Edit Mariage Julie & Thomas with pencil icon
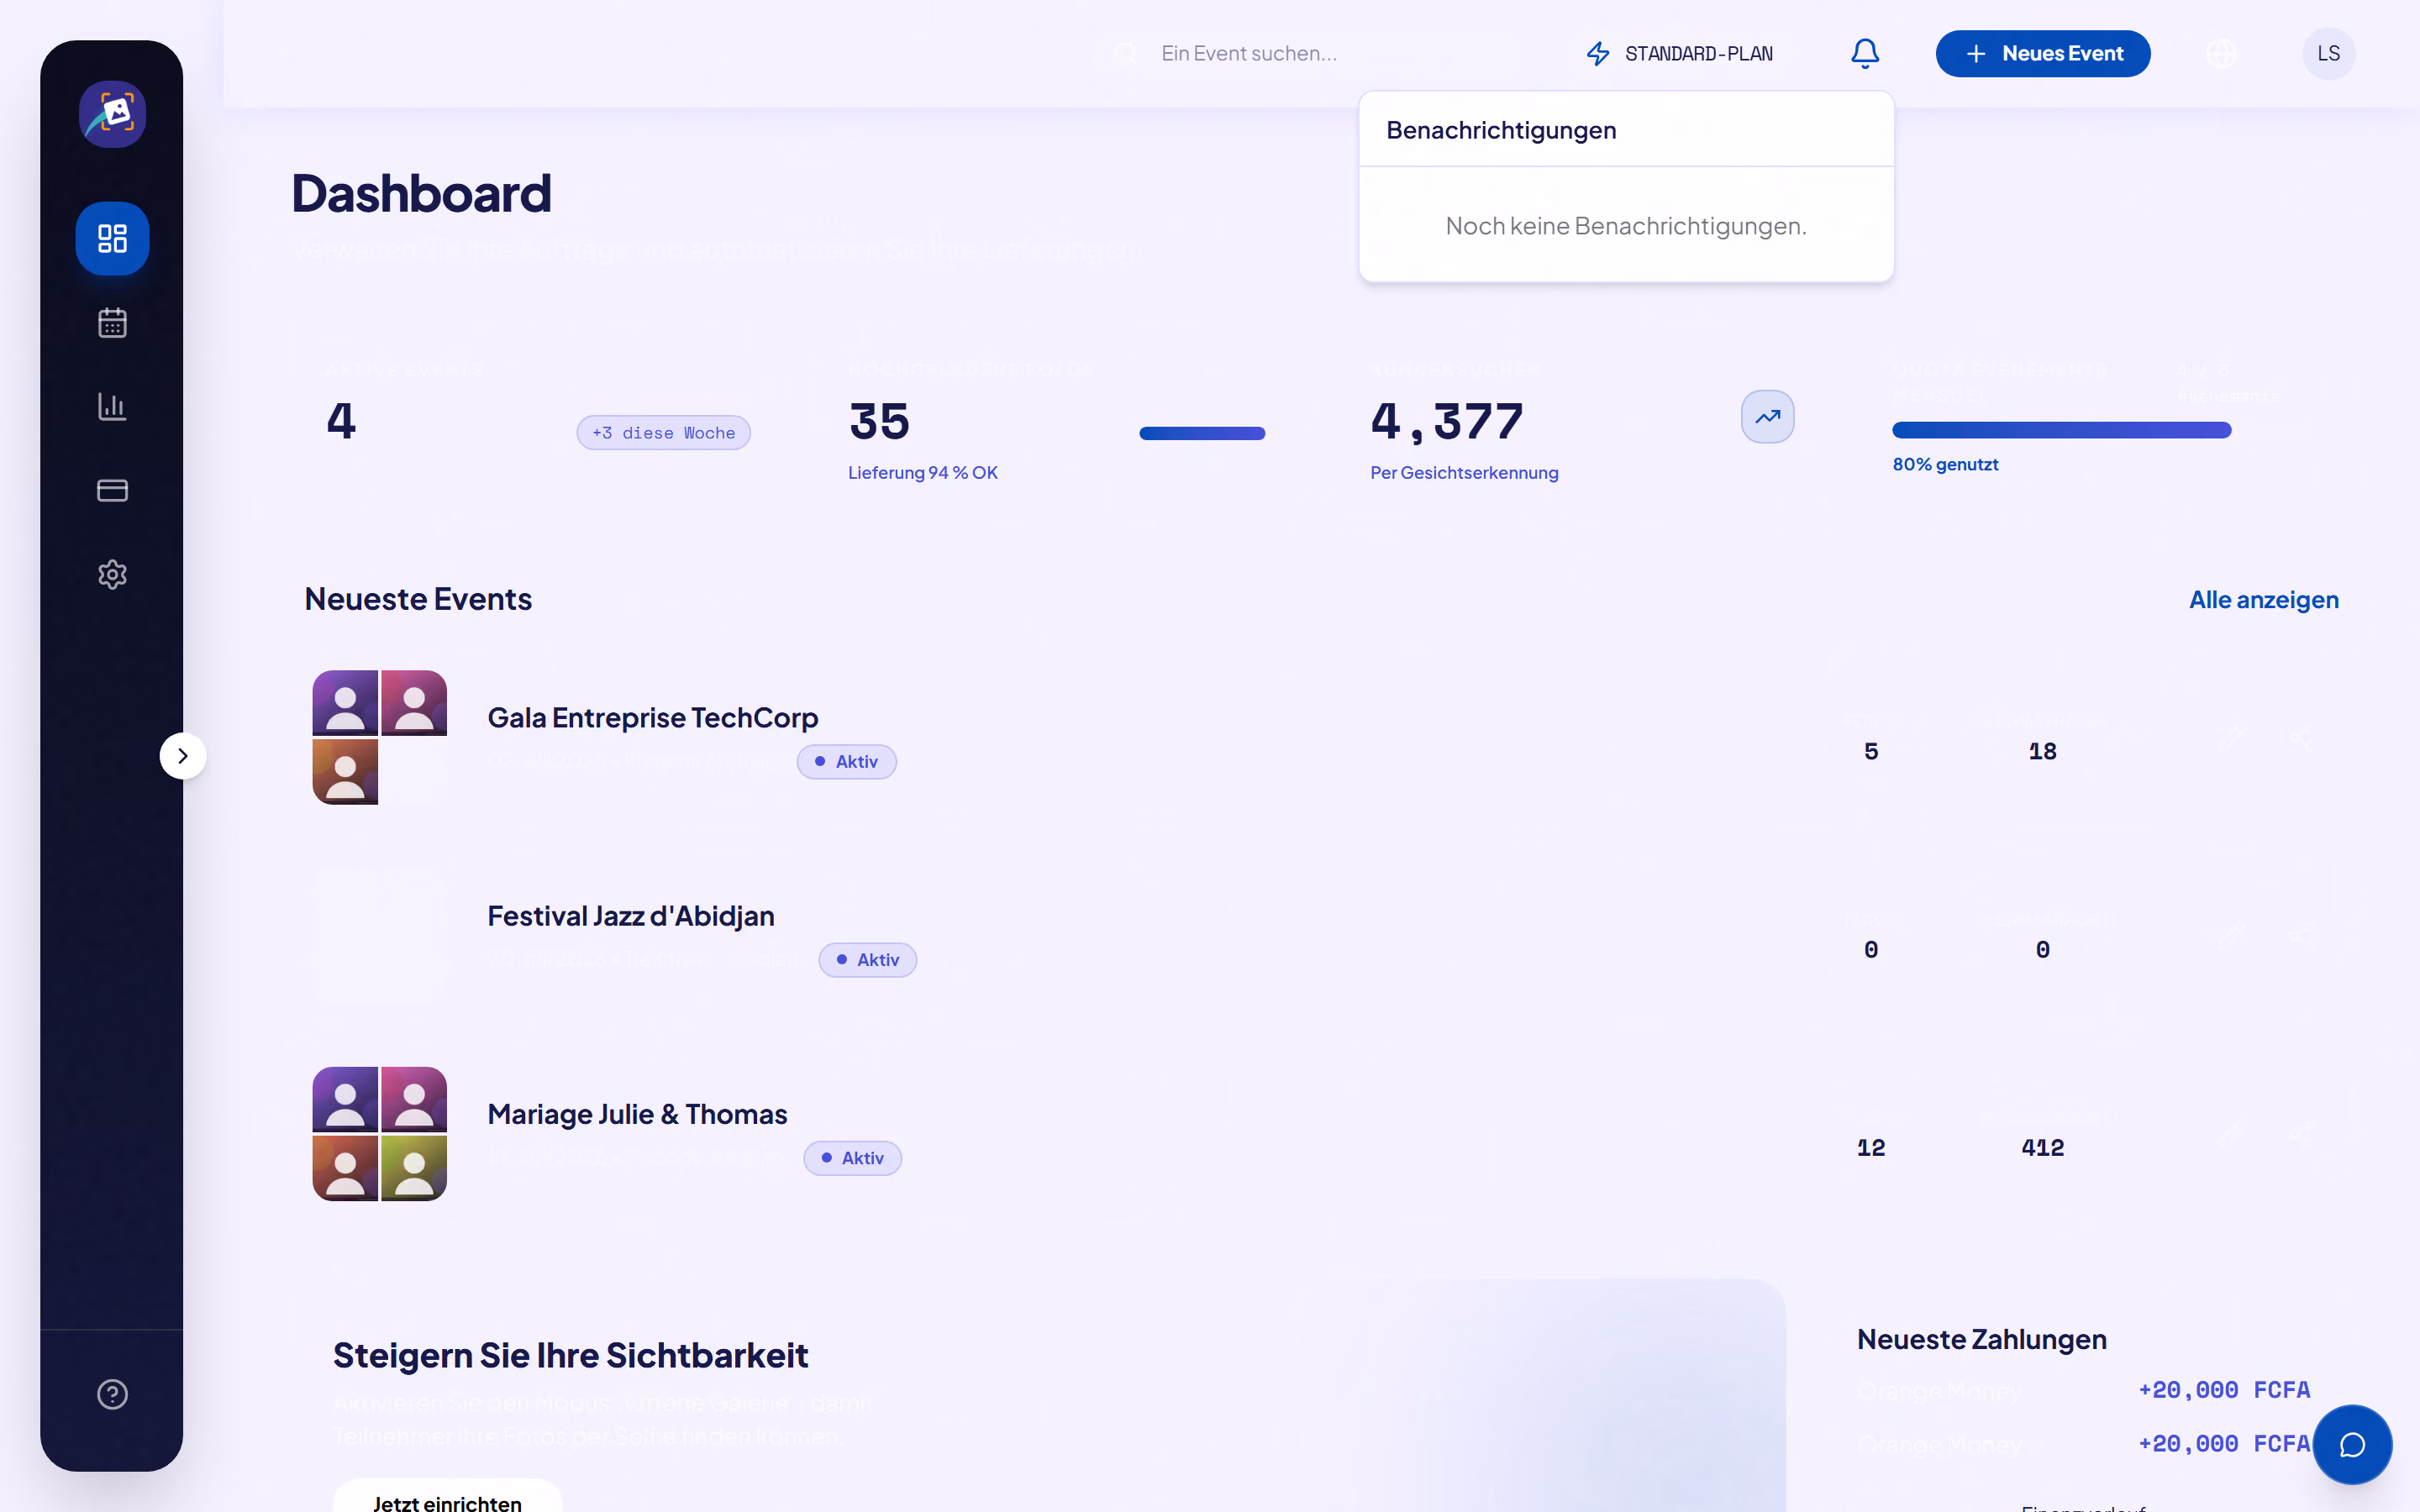This screenshot has height=1512, width=2420. (2232, 1134)
